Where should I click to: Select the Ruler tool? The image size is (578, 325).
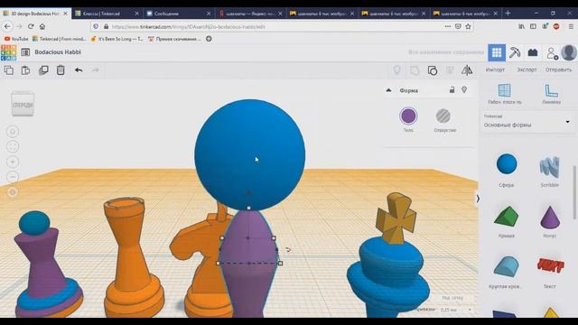point(551,94)
